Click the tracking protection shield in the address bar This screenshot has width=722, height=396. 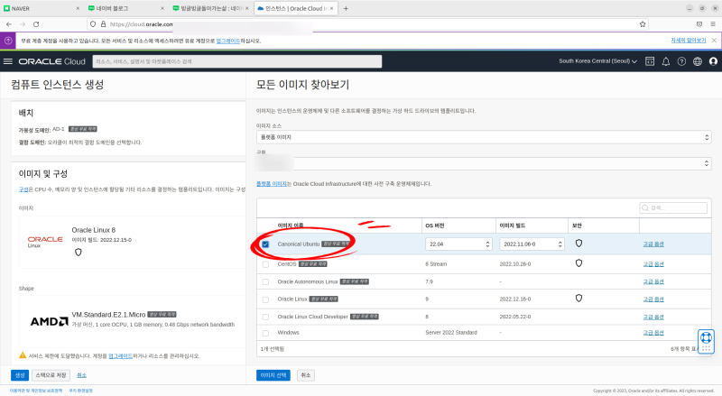(93, 24)
